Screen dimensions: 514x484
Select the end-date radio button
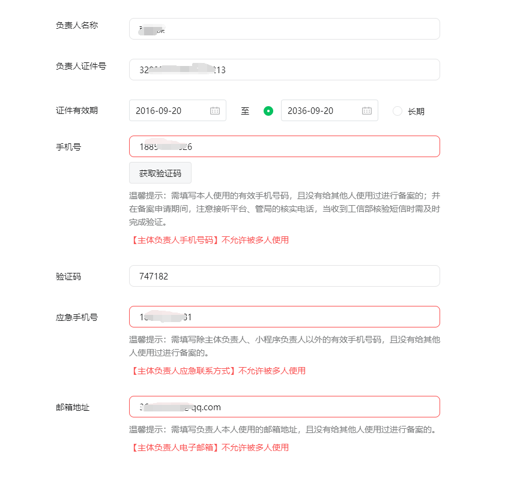pos(268,111)
